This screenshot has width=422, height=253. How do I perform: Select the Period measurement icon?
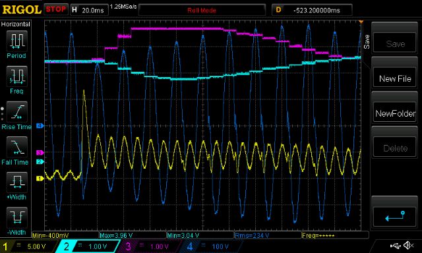[x=16, y=41]
